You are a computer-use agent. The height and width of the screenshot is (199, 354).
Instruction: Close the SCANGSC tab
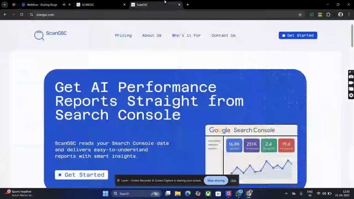pos(124,4)
